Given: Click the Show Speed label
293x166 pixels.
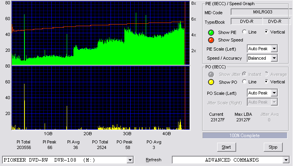Looking at the screenshot, I should pyautogui.click(x=230, y=40).
